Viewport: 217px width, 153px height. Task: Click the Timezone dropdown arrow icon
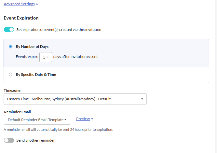tap(142, 99)
